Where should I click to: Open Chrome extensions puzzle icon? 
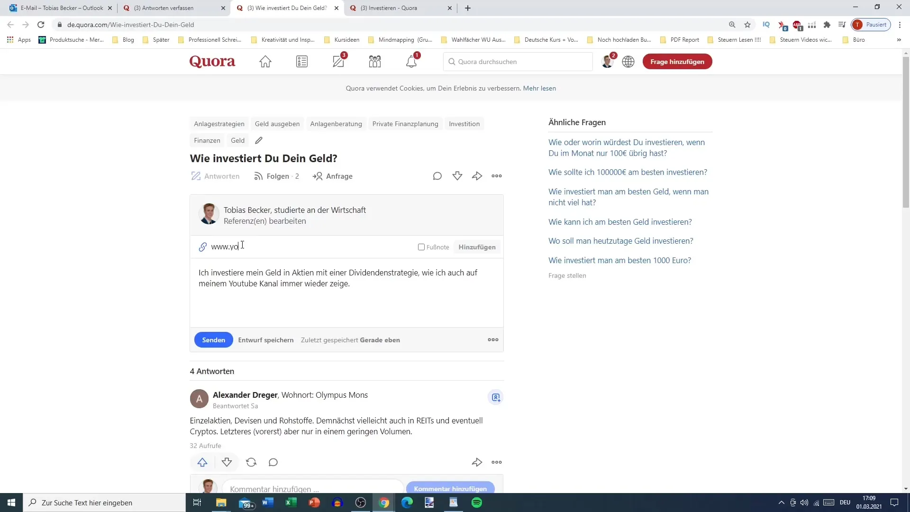coord(827,25)
